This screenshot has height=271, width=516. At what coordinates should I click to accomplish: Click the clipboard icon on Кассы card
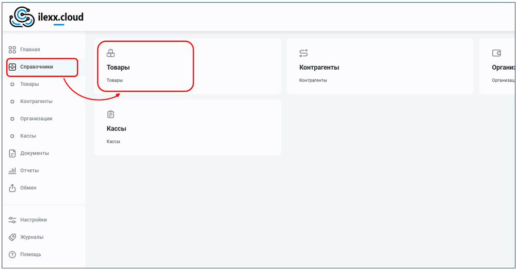[110, 114]
